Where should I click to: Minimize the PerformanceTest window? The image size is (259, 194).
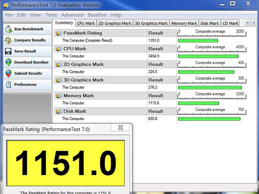tap(222, 3)
